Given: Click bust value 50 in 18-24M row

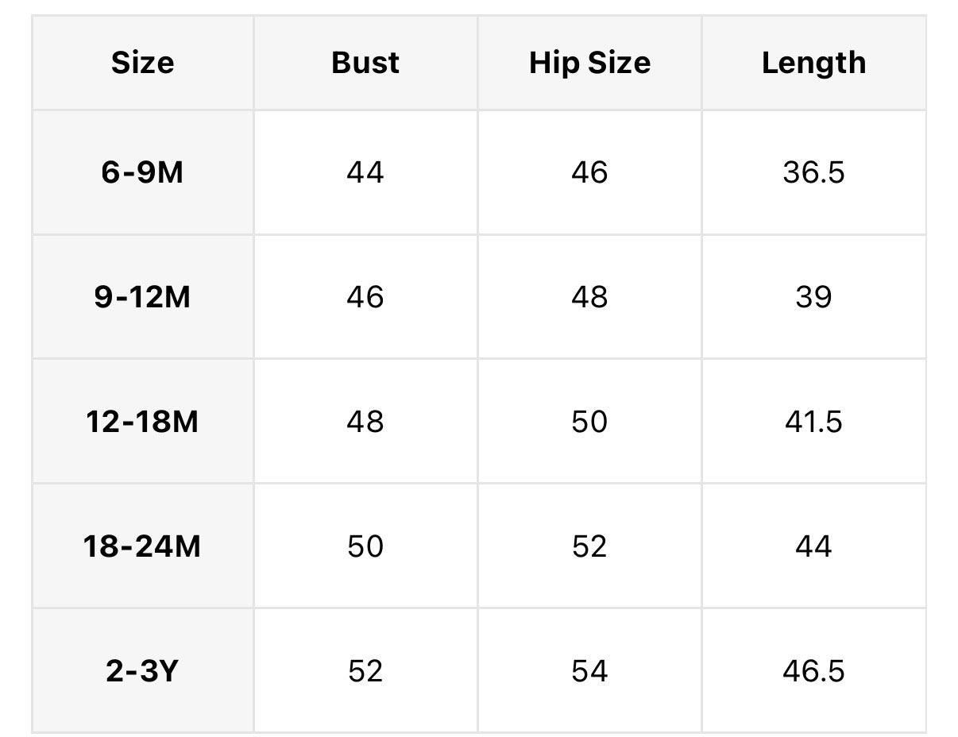Looking at the screenshot, I should tap(365, 546).
